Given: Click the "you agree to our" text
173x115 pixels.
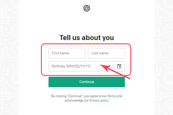Looking at the screenshot, I should tap(95, 96).
